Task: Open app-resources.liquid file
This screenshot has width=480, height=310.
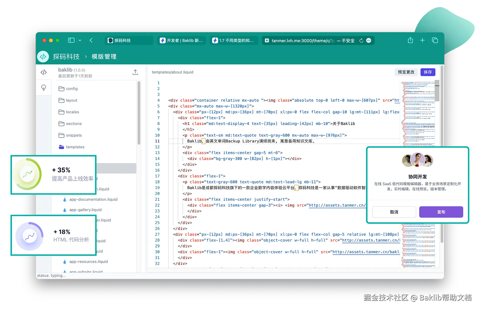Action: pos(85,262)
